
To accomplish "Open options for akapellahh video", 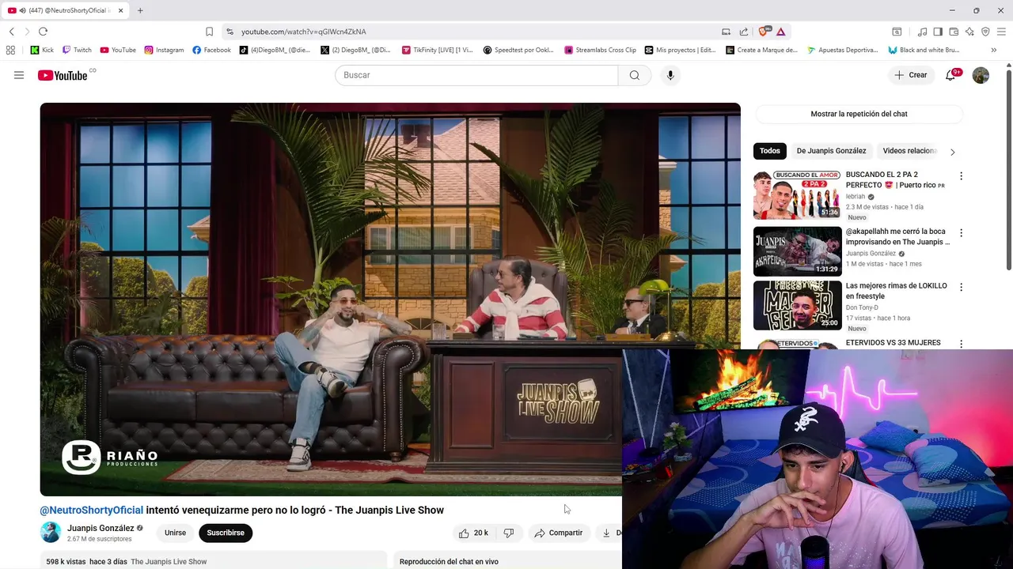I will pos(962,233).
